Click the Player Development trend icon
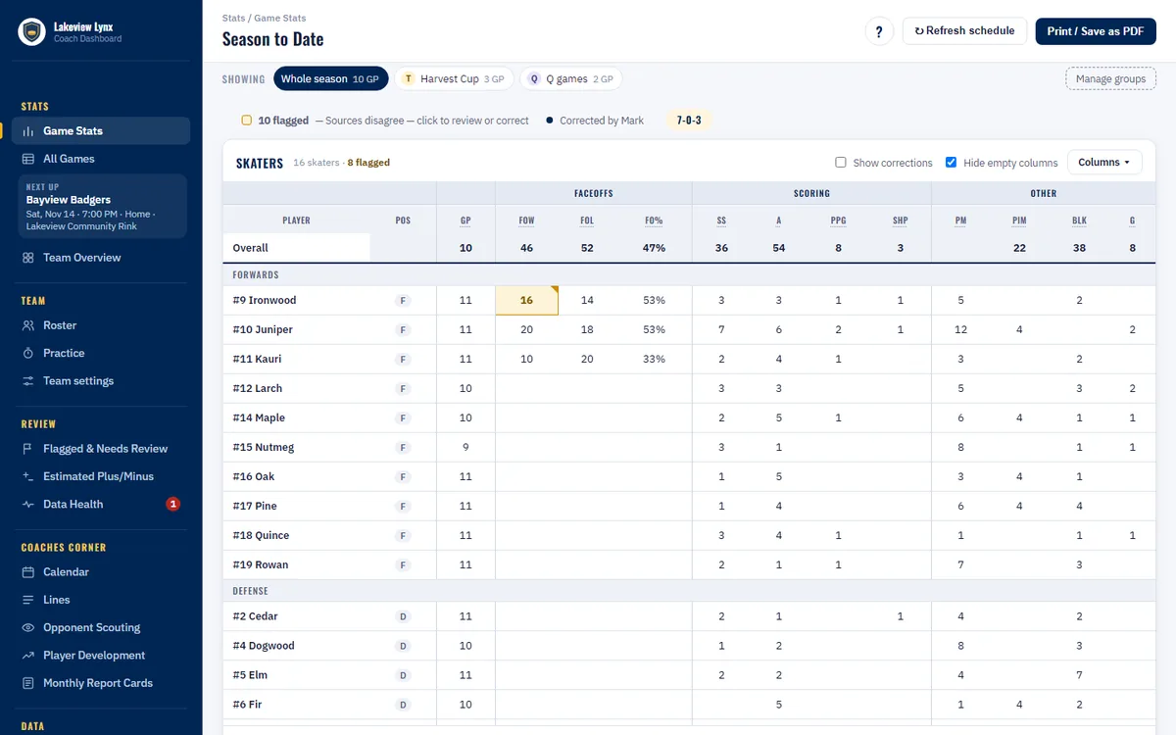This screenshot has height=735, width=1176. coord(28,656)
